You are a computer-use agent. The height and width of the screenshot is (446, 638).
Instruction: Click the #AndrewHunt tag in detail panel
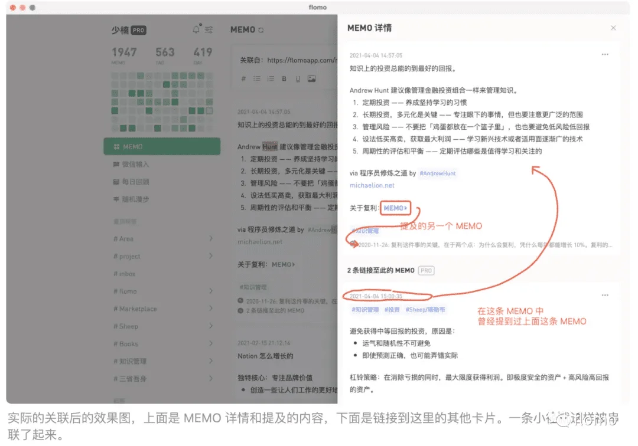437,173
